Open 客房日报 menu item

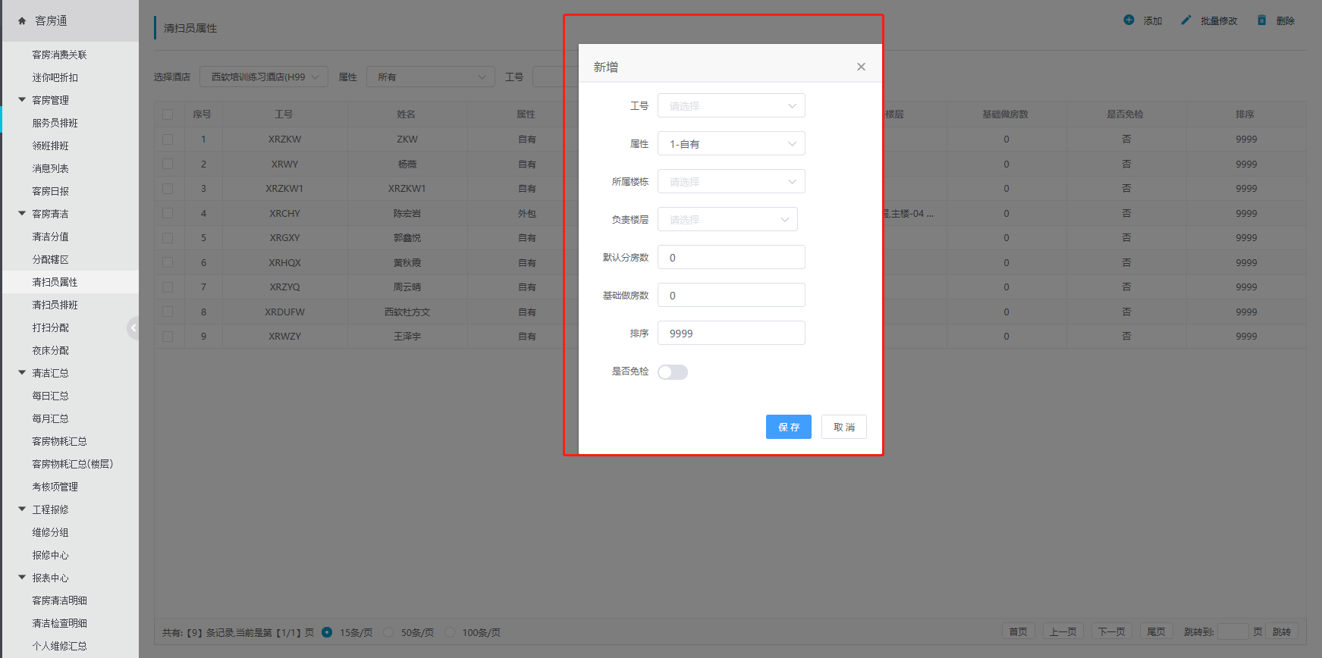click(50, 191)
